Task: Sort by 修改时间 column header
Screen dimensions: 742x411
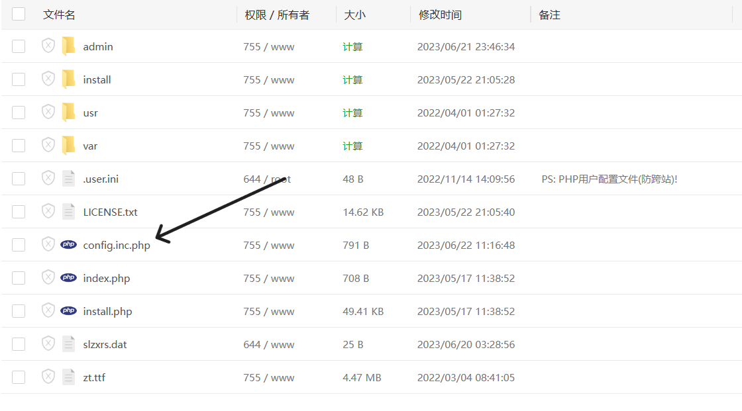Action: pyautogui.click(x=440, y=15)
